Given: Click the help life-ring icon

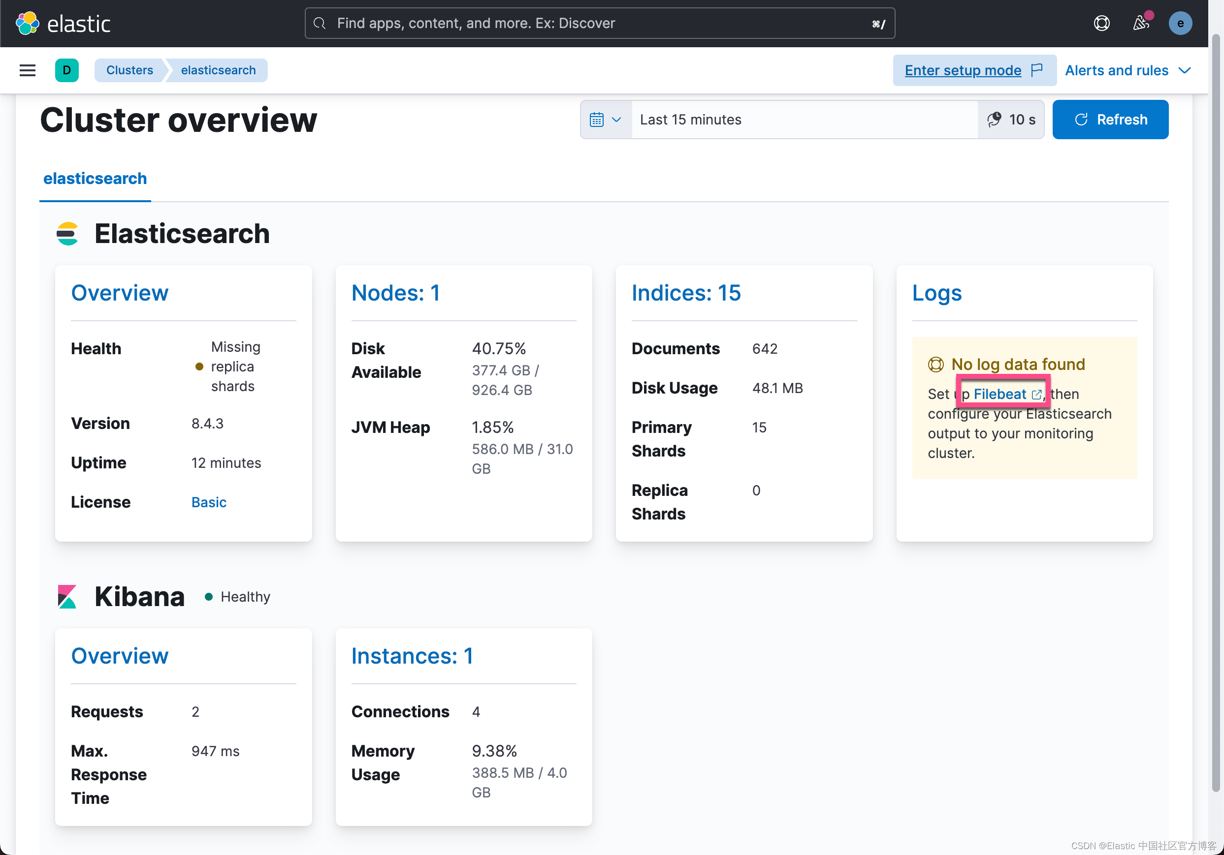Looking at the screenshot, I should [x=1101, y=23].
